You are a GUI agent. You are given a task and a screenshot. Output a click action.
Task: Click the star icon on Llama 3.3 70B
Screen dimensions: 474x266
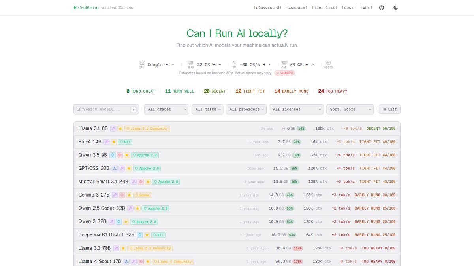click(x=123, y=248)
